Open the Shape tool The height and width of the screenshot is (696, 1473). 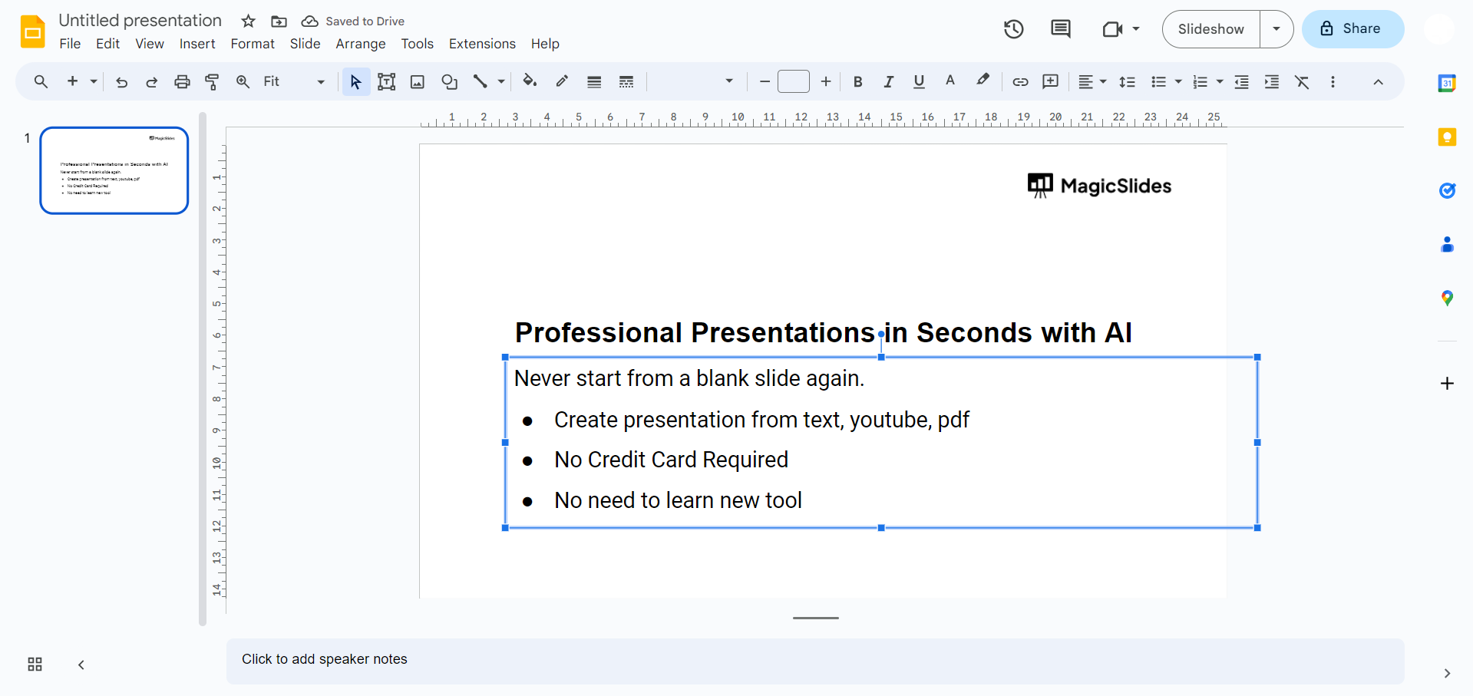click(450, 81)
